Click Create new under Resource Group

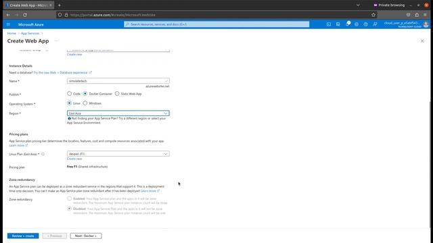(74, 55)
